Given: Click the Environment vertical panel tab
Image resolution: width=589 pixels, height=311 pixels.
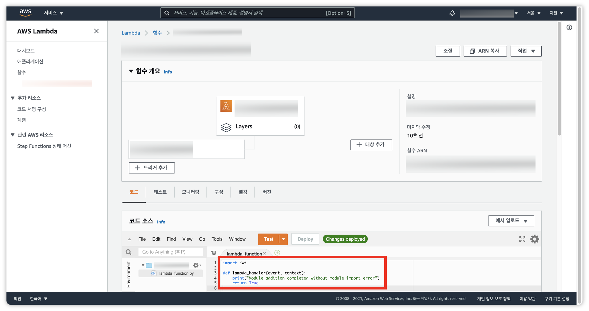Looking at the screenshot, I should (x=128, y=274).
